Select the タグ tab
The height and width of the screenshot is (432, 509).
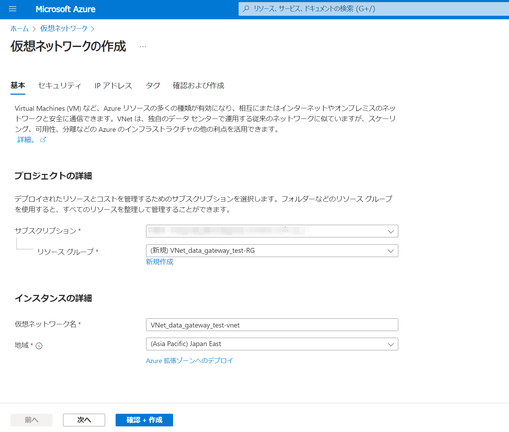click(x=152, y=86)
